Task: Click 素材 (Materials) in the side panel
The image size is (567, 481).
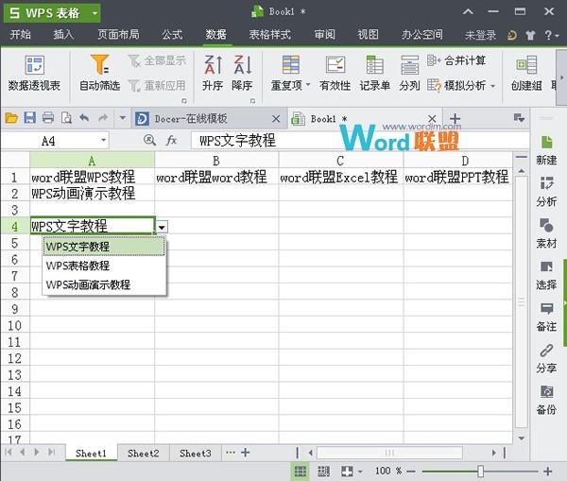Action: click(546, 233)
